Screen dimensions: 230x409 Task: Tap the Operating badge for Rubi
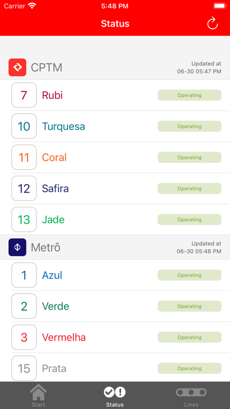pos(190,95)
